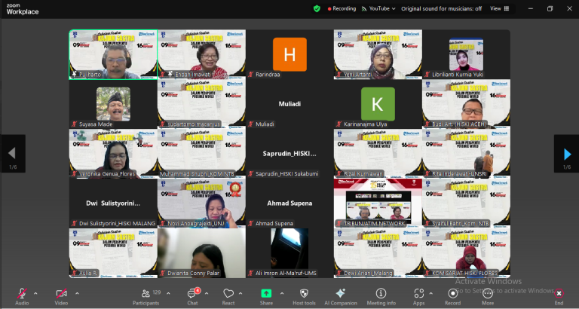Click the green encryption shield icon
579x309 pixels.
(317, 8)
